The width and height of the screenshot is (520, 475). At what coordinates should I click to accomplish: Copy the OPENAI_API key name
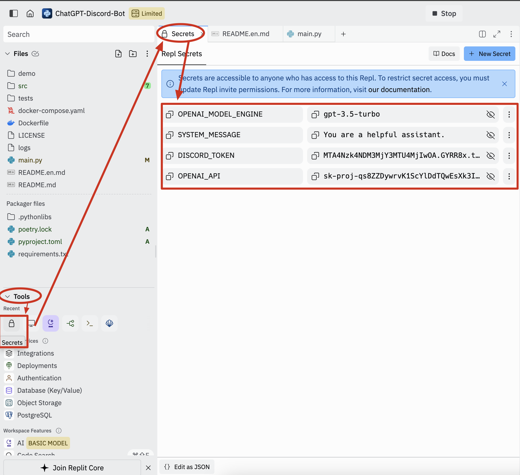click(170, 176)
